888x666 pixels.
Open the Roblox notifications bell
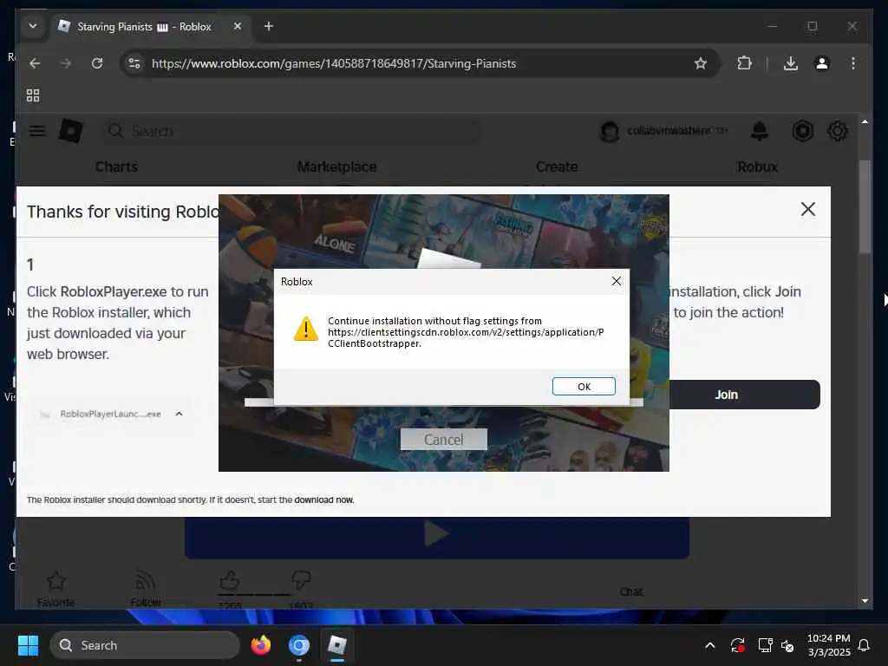pyautogui.click(x=760, y=131)
